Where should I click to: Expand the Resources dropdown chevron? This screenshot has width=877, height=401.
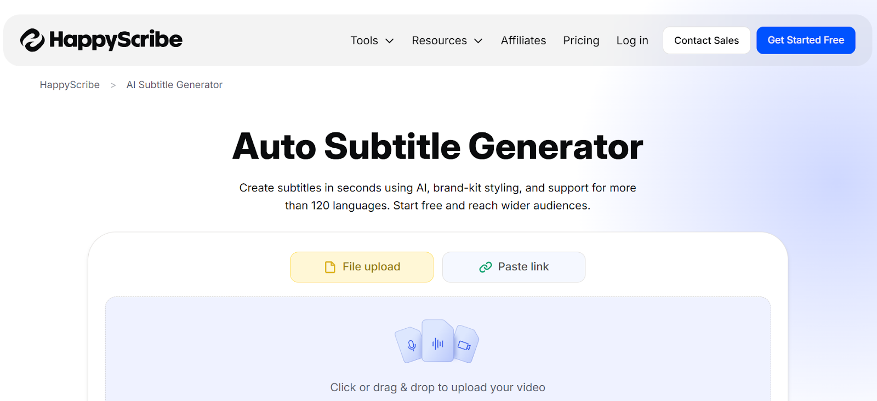click(x=478, y=41)
